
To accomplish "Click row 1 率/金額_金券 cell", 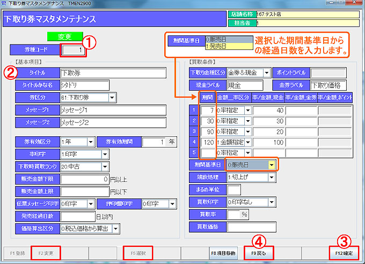I will pos(302,110).
